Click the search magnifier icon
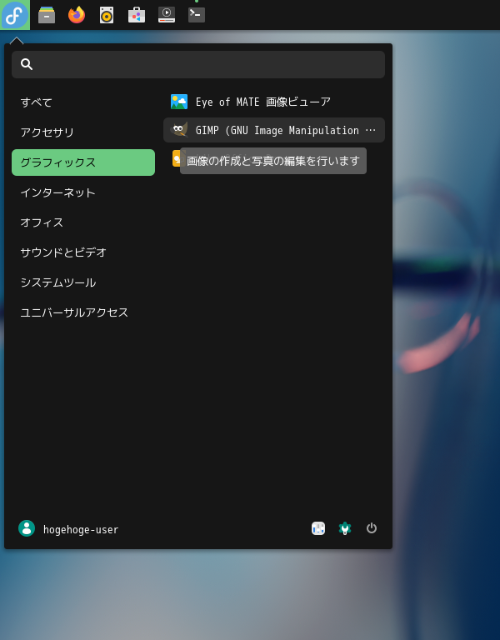500x640 pixels. 27,64
